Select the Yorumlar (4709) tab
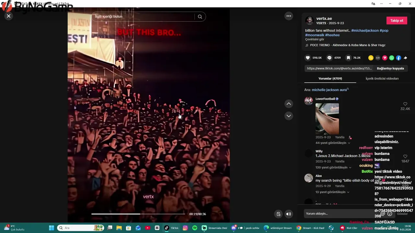 (330, 79)
